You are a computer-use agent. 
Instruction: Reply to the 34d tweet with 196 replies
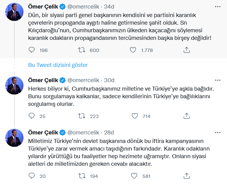[x=31, y=50]
